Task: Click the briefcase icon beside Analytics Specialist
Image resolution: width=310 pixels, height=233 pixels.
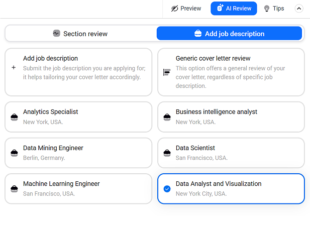Action: coord(14,117)
